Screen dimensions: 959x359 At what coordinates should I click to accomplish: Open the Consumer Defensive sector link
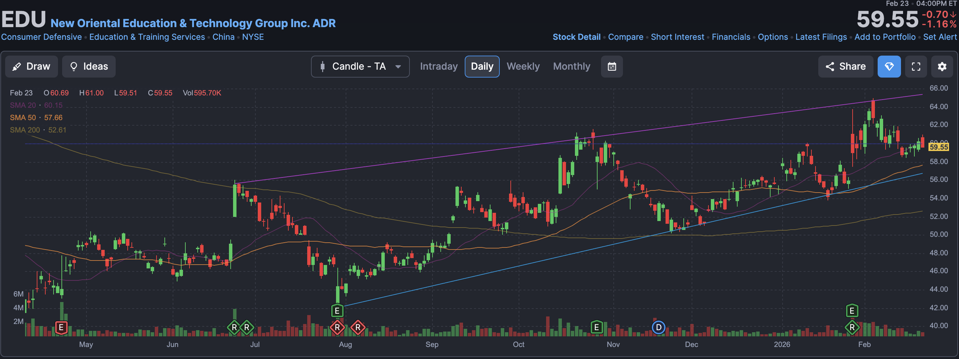[41, 37]
